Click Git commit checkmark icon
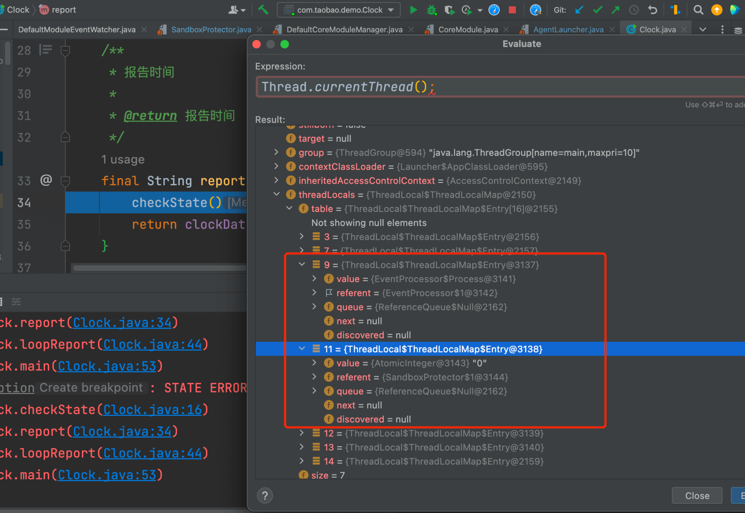 (598, 10)
